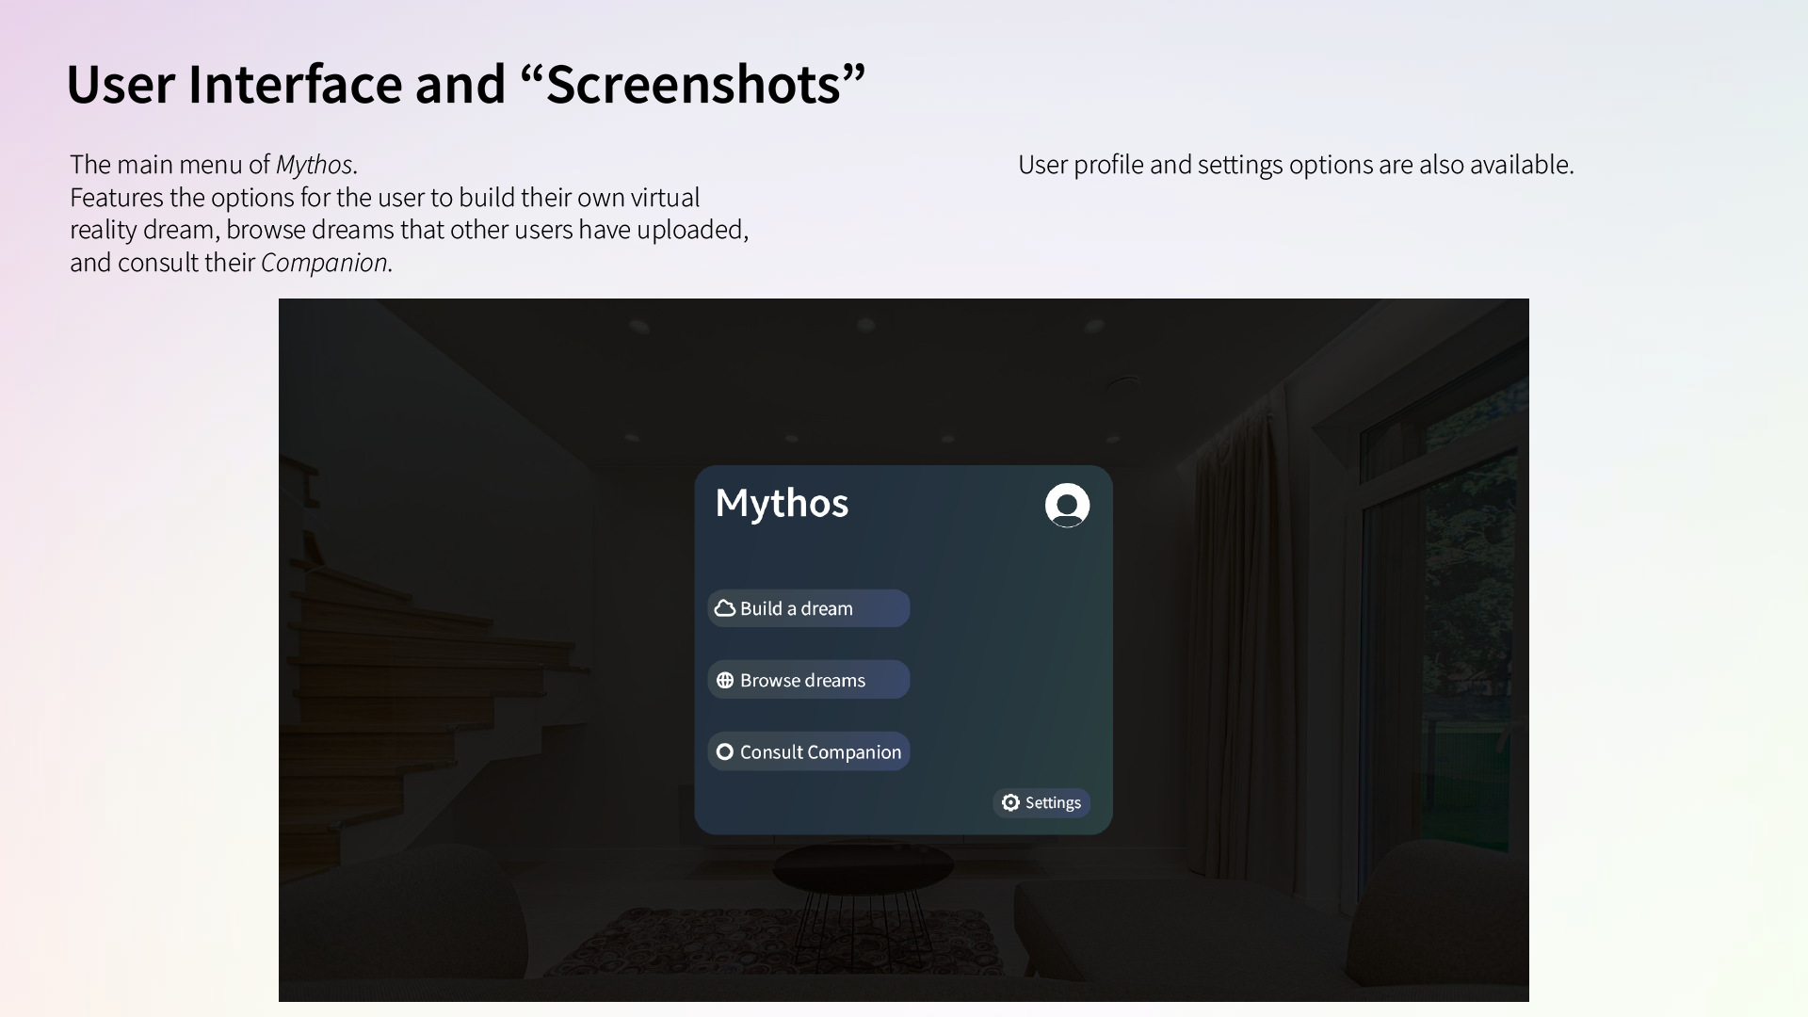Screen dimensions: 1808x1017
Task: Click the globe icon next to Browse dreams
Action: tap(725, 679)
